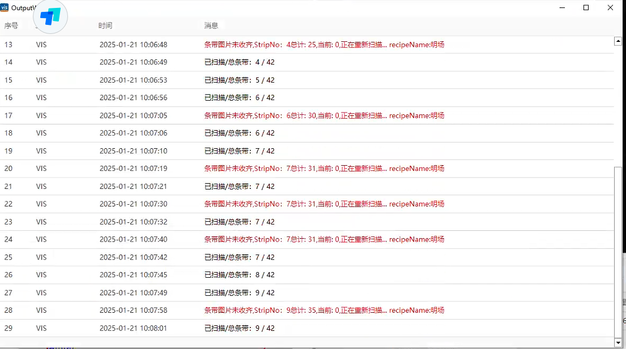
Task: Click timestamp 2025-01-21 10:07:21
Action: pyautogui.click(x=133, y=187)
